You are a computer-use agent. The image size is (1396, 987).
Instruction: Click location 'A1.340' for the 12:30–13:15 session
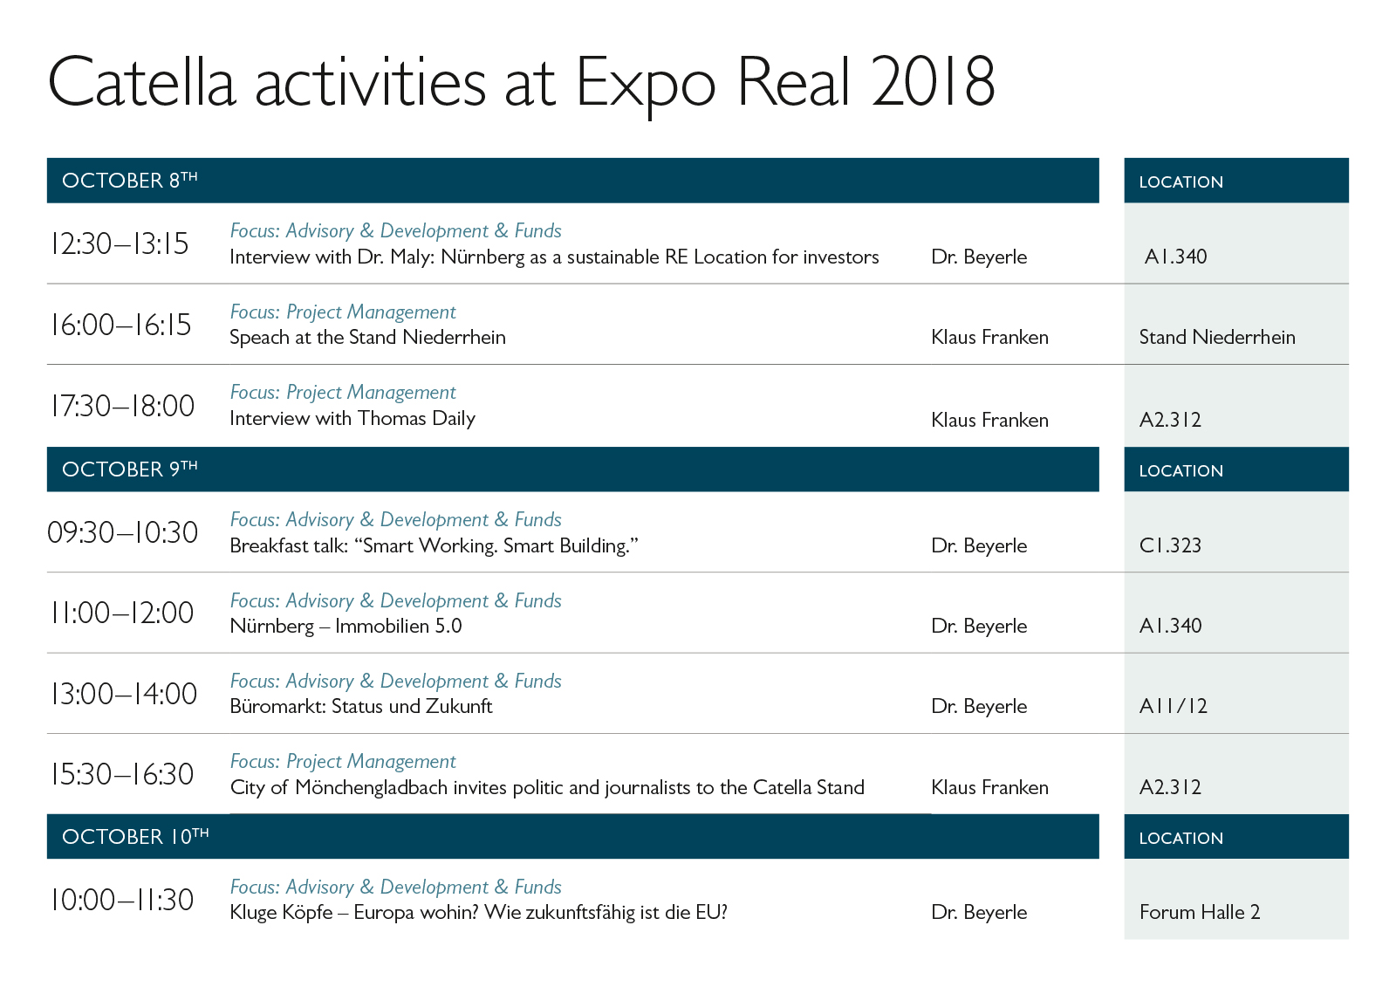tap(1176, 257)
